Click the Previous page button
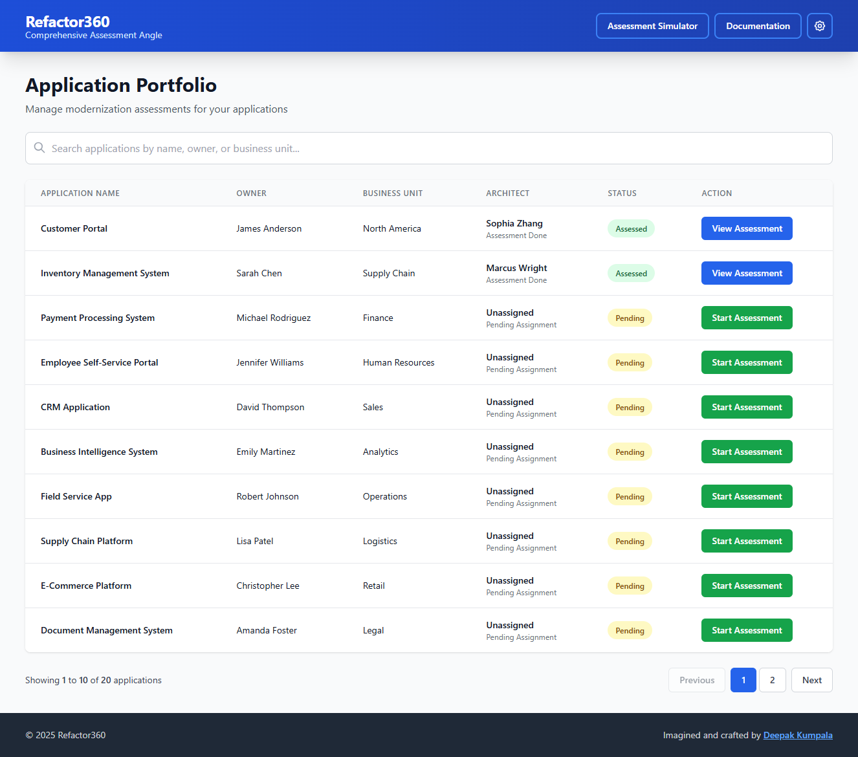This screenshot has width=858, height=757. point(696,680)
